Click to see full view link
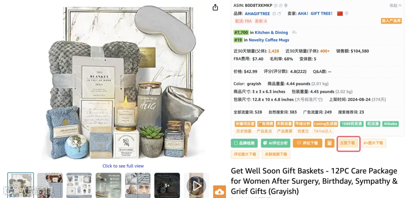The width and height of the screenshot is (408, 198). (123, 166)
